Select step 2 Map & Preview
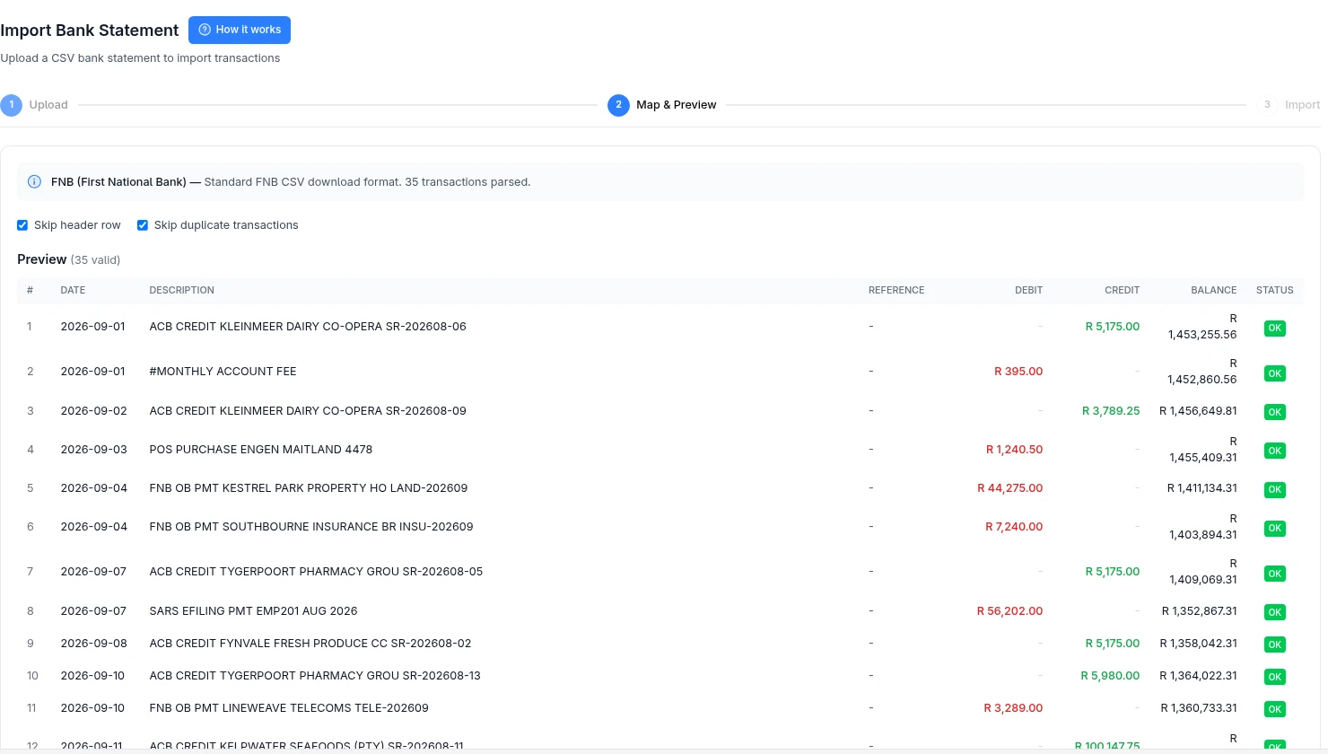Screen dimensions: 1328x754 click(x=662, y=105)
